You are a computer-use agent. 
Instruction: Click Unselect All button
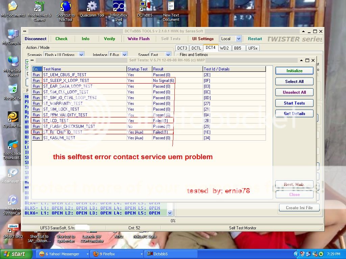[x=294, y=92]
